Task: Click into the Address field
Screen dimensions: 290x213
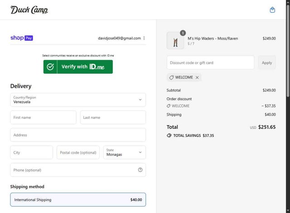Action: [78, 135]
